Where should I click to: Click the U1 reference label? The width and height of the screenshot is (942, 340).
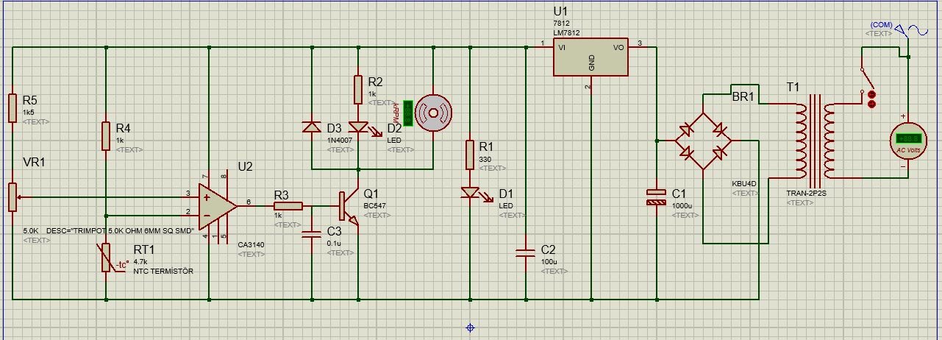561,13
